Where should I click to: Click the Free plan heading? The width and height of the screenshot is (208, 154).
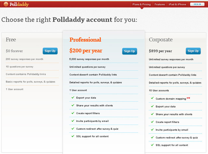pyautogui.click(x=11, y=40)
